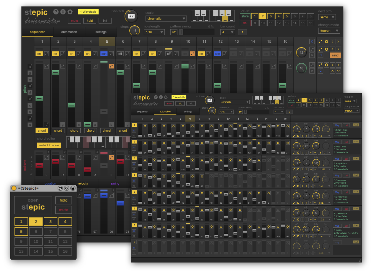
Task: Click the orange dice icon on step 5 pitch
Action: 111,66
